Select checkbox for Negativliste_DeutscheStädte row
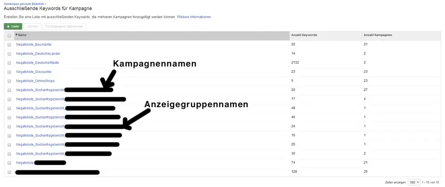The image size is (445, 187). point(9,63)
